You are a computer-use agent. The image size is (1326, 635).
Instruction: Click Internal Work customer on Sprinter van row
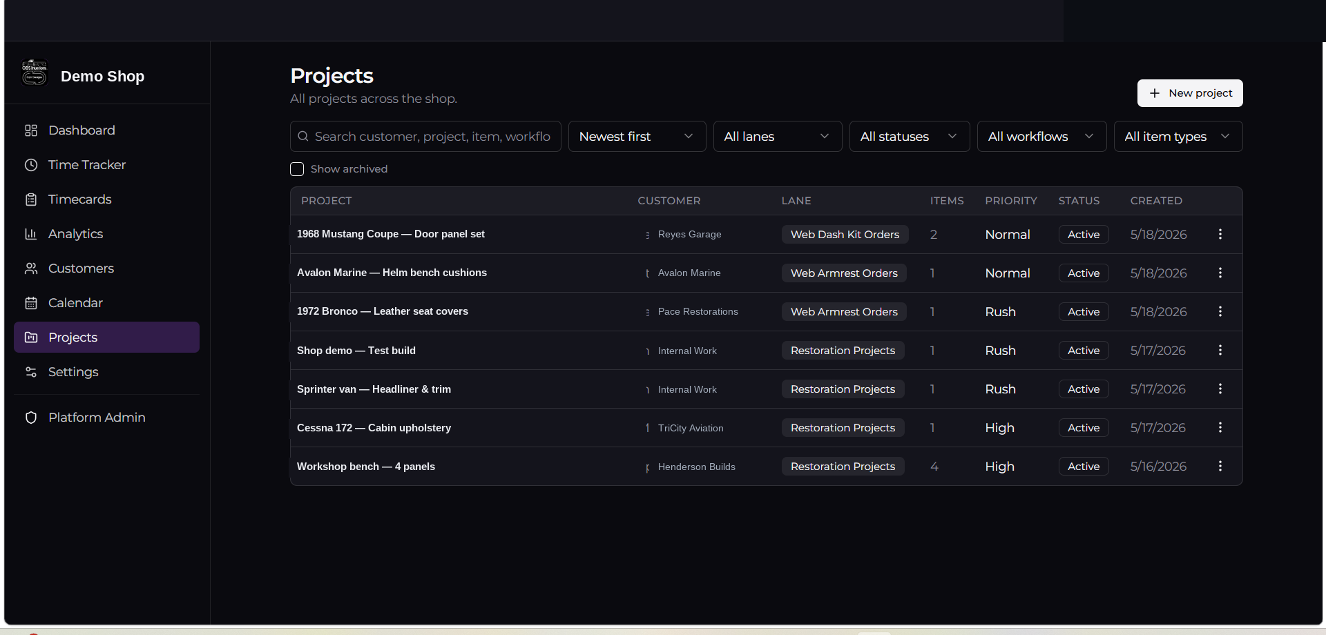pyautogui.click(x=687, y=390)
